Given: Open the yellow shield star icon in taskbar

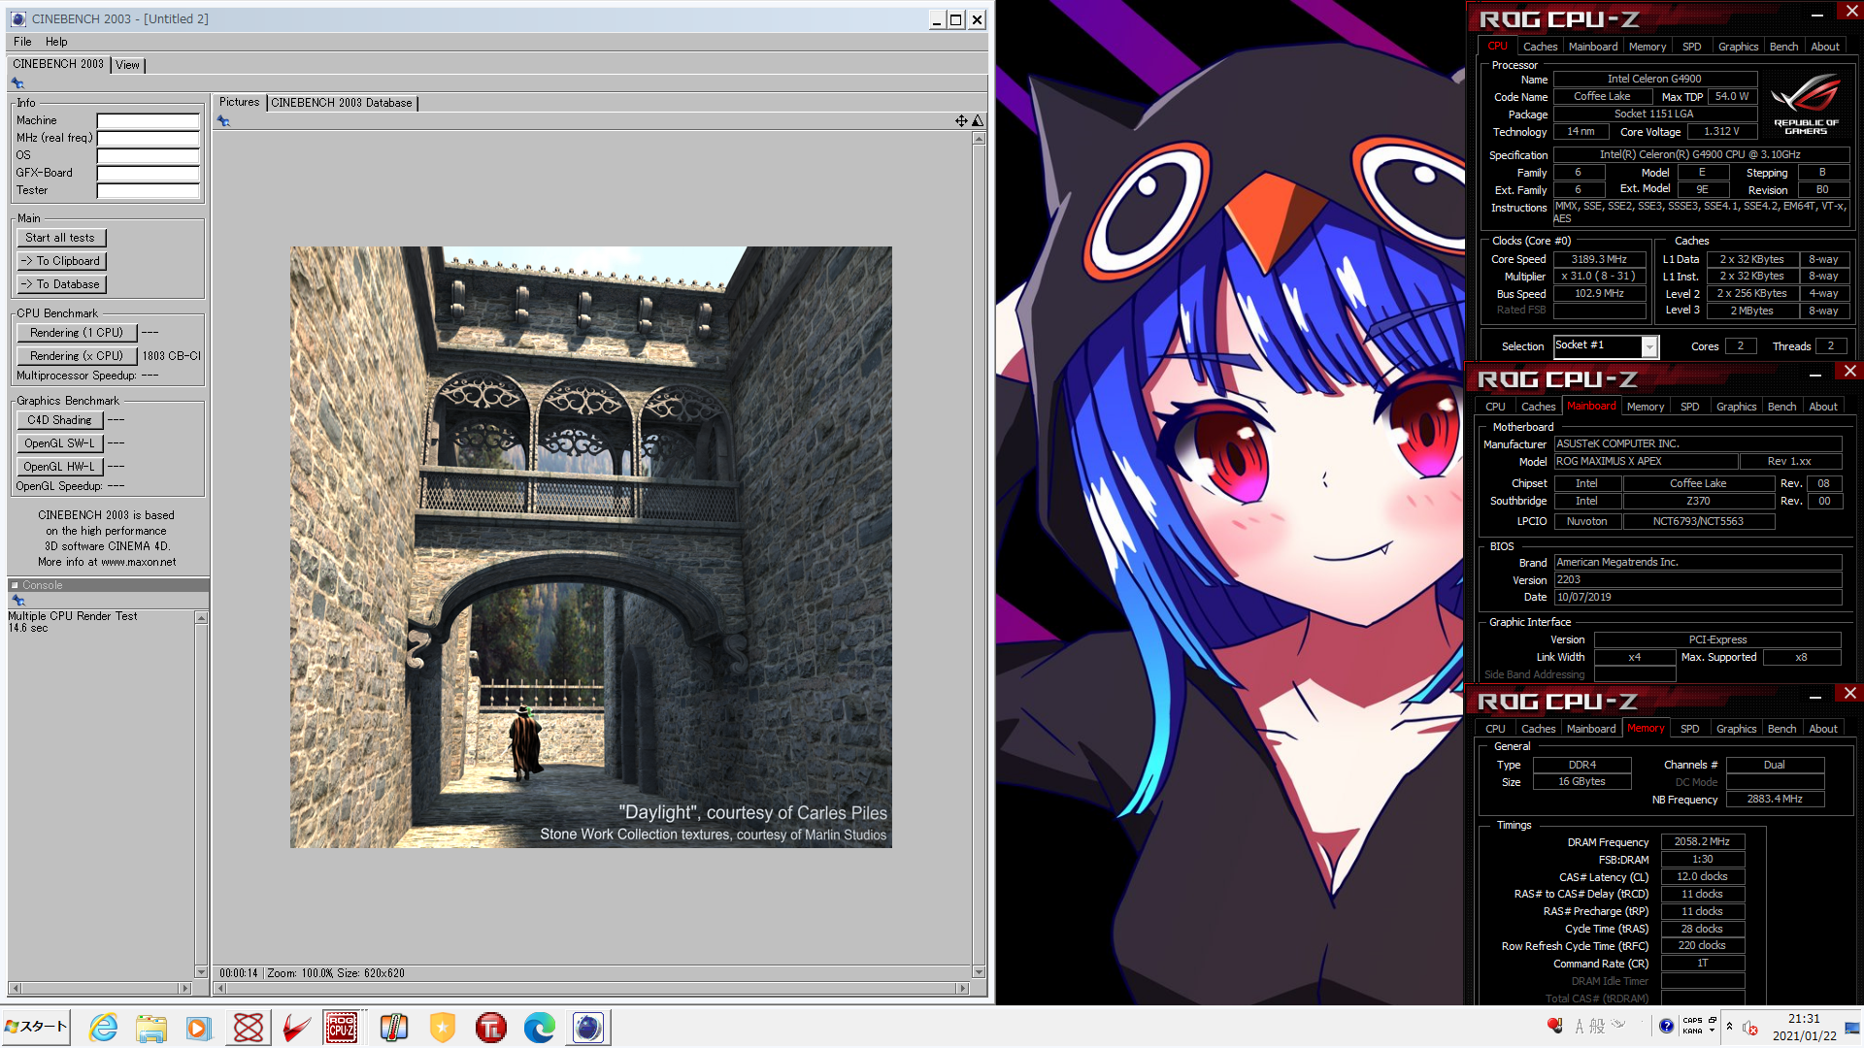Looking at the screenshot, I should click(x=442, y=1028).
